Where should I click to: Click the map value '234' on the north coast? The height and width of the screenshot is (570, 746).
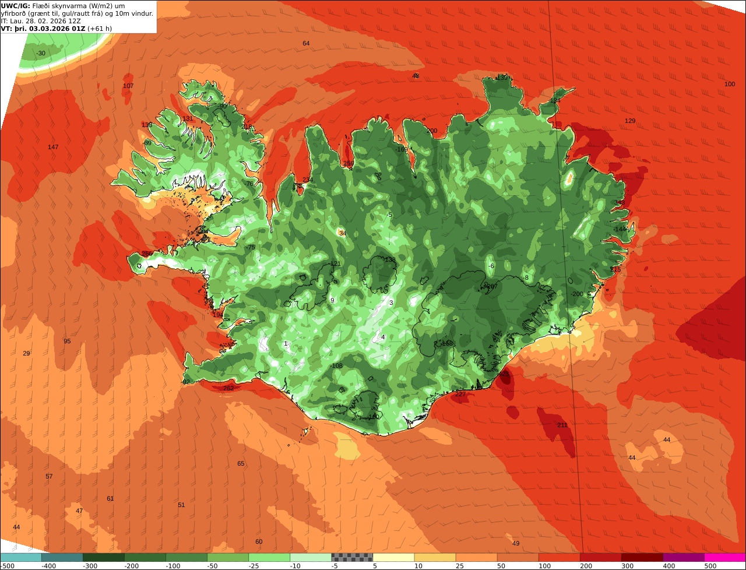tap(308, 180)
